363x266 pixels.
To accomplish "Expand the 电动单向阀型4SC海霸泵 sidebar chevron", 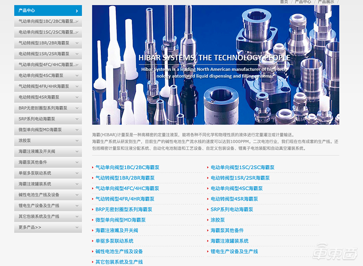I will [77, 75].
